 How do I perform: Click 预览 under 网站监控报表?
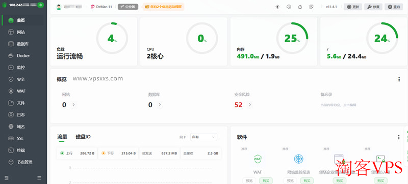click(290, 180)
